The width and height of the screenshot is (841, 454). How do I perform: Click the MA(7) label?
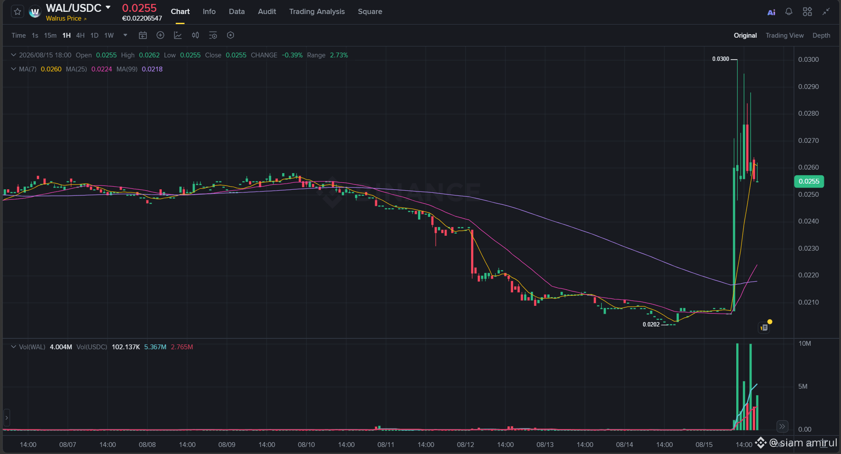pyautogui.click(x=28, y=69)
